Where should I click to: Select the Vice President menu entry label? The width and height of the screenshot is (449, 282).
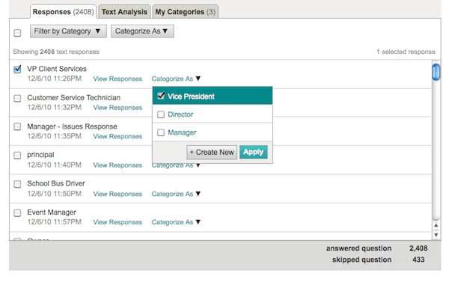[x=191, y=96]
